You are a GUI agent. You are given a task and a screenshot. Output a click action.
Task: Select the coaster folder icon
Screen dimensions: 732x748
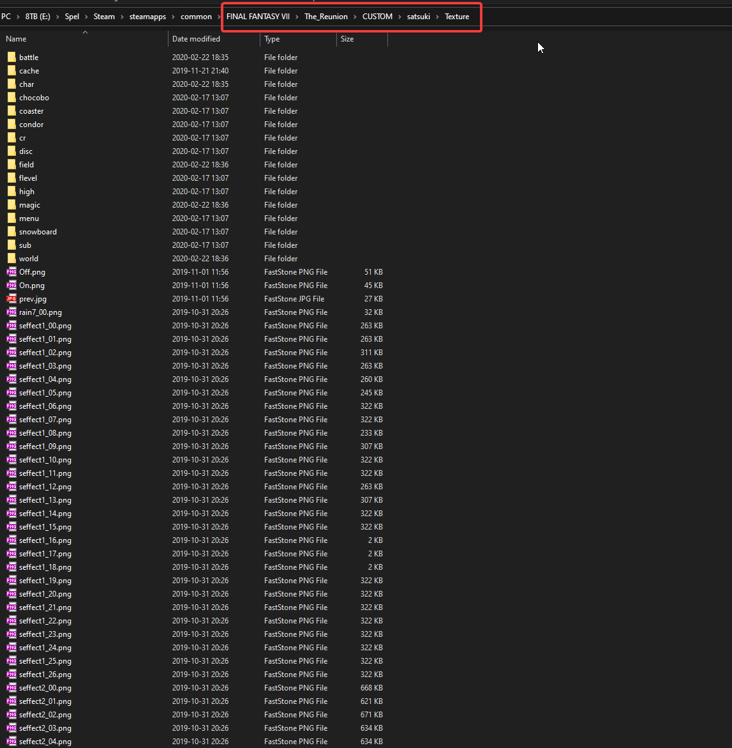pos(11,111)
